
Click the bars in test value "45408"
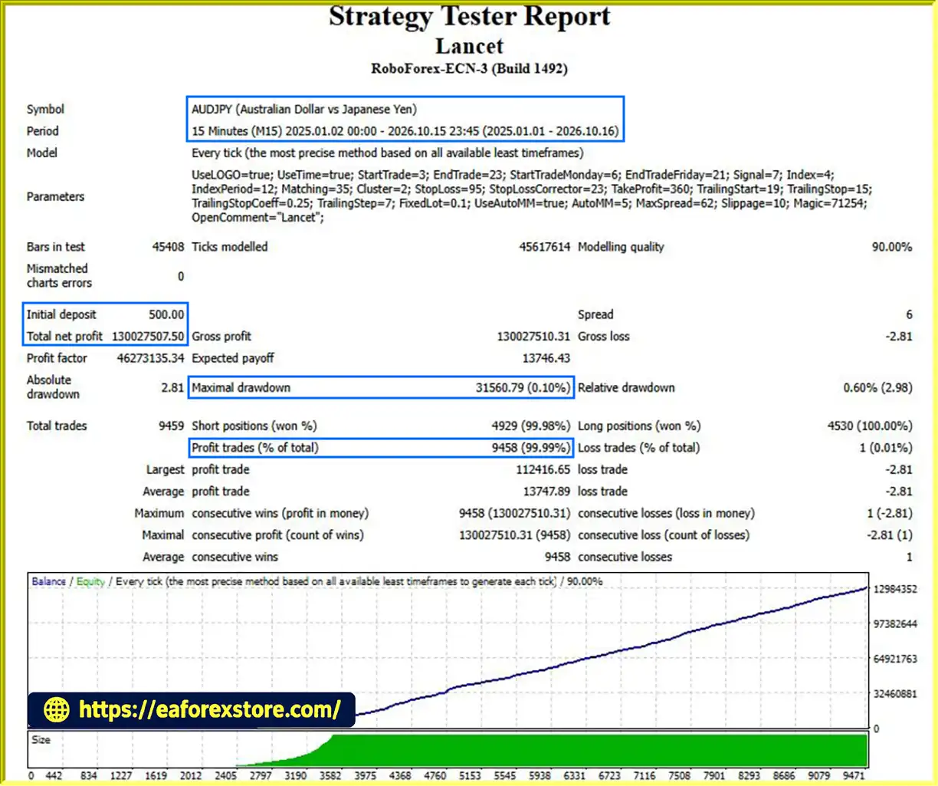pyautogui.click(x=168, y=247)
